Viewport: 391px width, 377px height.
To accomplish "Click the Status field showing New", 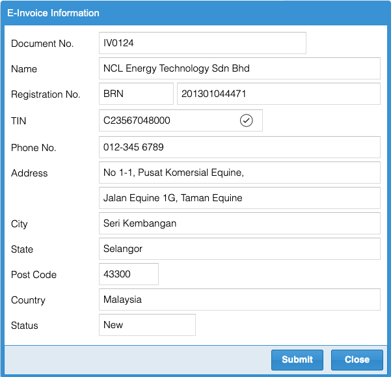I will pos(147,325).
